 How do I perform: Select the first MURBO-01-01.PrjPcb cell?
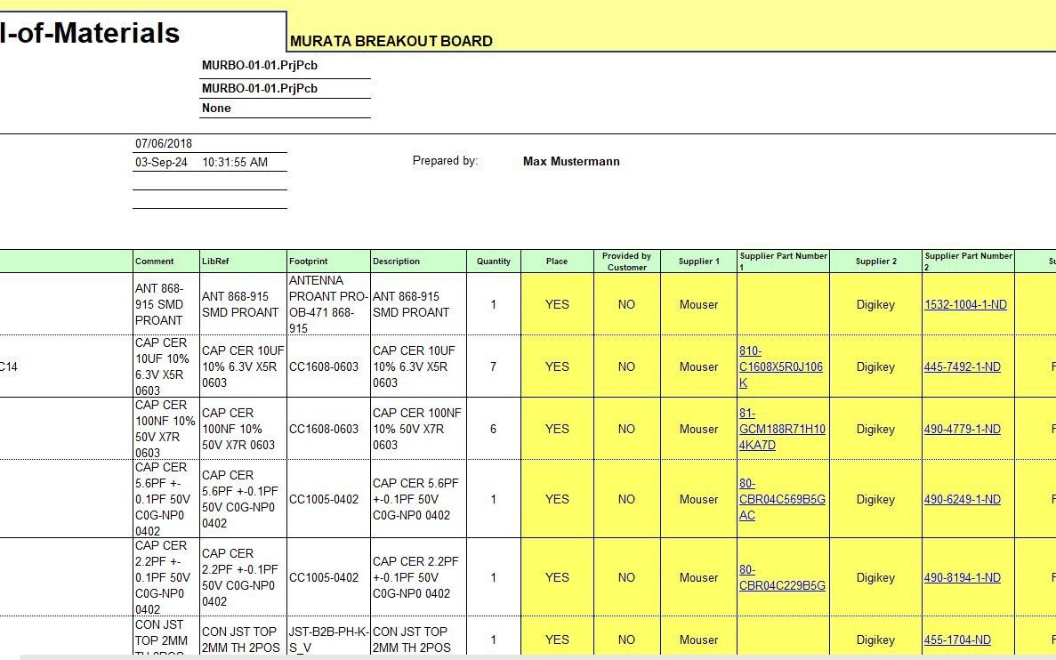[x=284, y=66]
